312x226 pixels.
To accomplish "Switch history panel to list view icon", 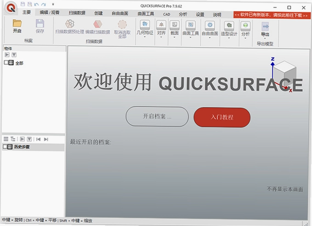I will pyautogui.click(x=6, y=139).
